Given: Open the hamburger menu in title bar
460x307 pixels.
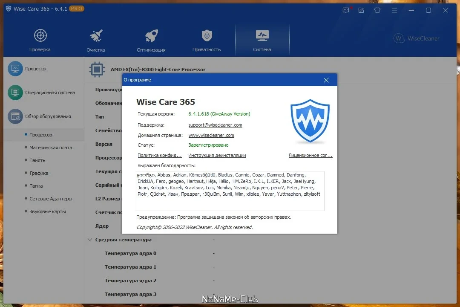Looking at the screenshot, I should [x=394, y=10].
